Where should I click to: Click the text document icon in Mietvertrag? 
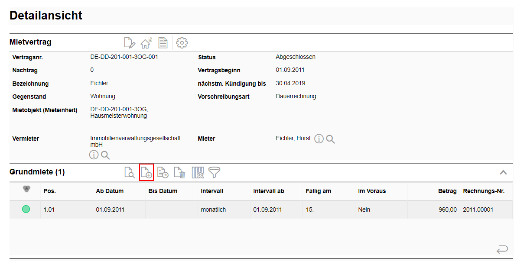pos(163,43)
